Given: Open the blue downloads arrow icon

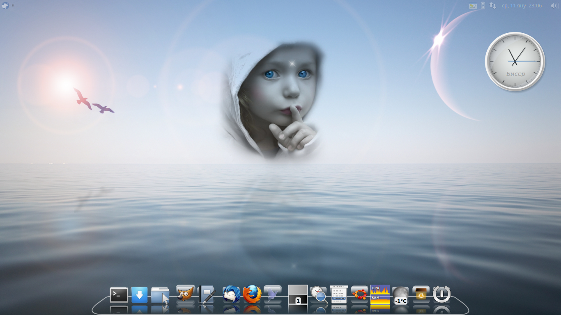Looking at the screenshot, I should pyautogui.click(x=139, y=294).
